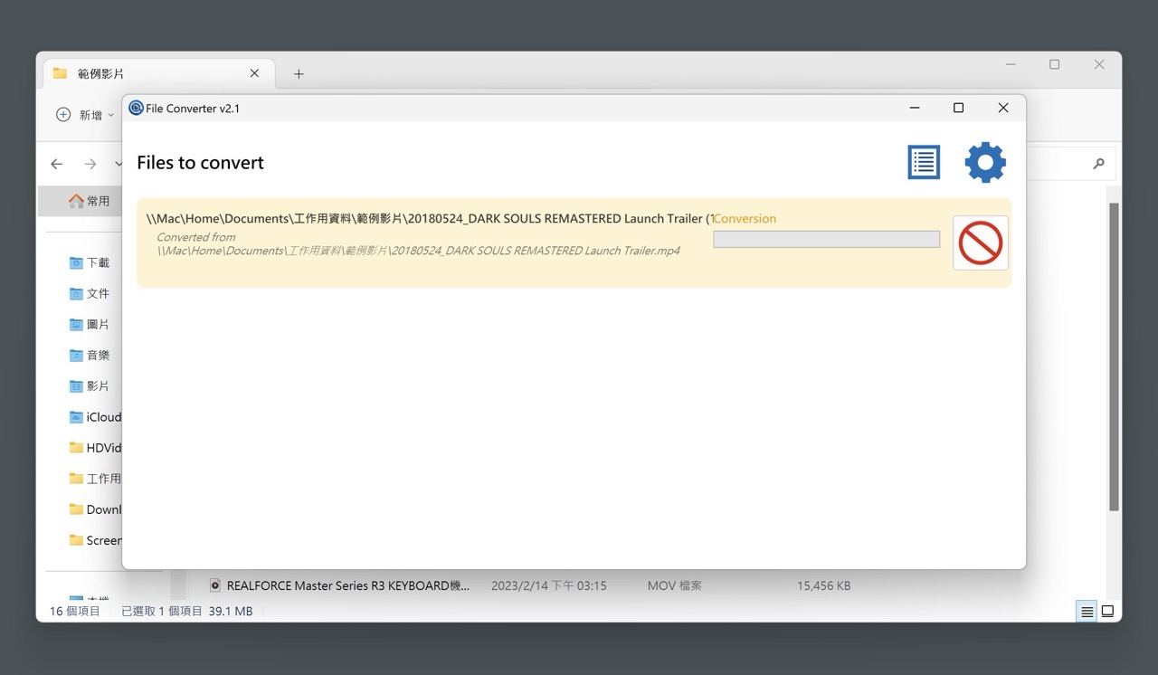Open 工作用 folder in sidebar

pyautogui.click(x=95, y=479)
